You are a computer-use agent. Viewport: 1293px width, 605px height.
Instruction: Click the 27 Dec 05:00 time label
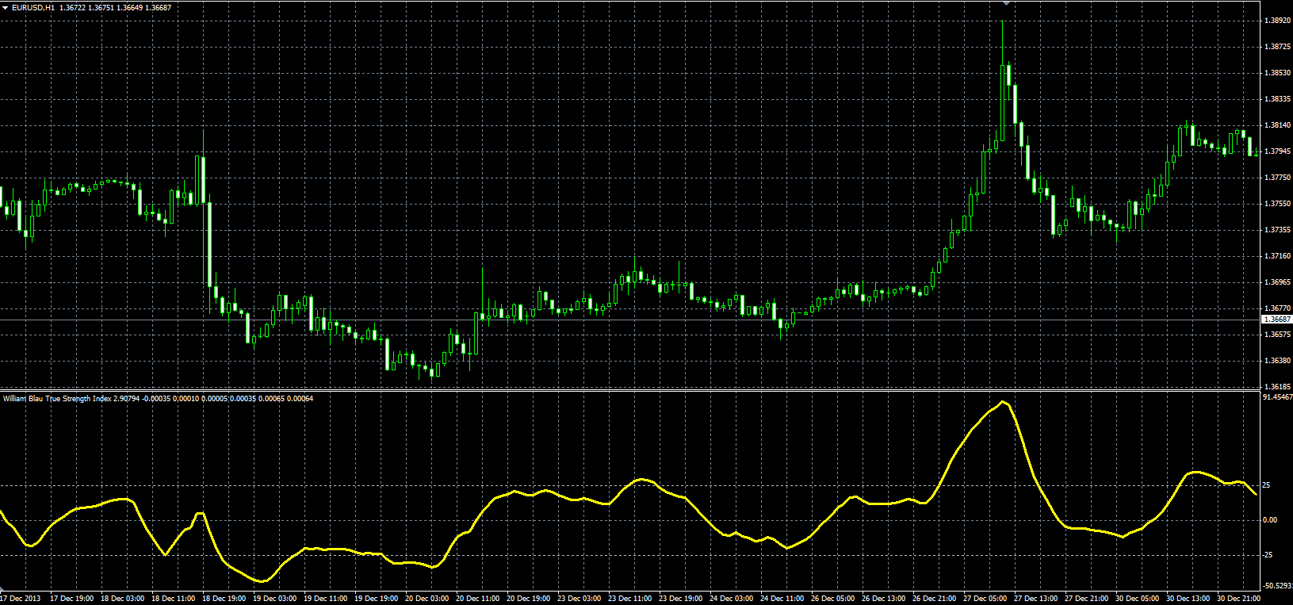(985, 598)
